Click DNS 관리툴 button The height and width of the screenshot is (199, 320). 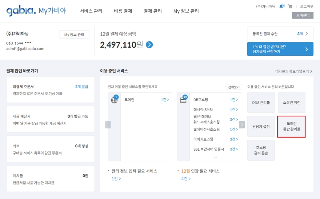tap(261, 103)
